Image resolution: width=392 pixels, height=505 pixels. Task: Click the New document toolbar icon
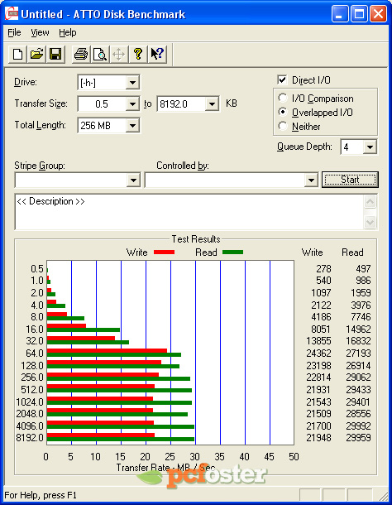pyautogui.click(x=17, y=54)
